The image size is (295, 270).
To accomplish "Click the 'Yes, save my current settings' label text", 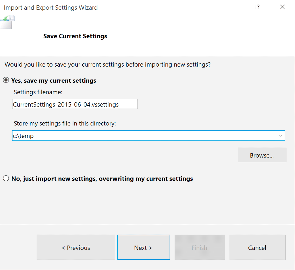I will (53, 81).
